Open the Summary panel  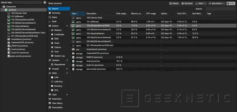click(59, 13)
